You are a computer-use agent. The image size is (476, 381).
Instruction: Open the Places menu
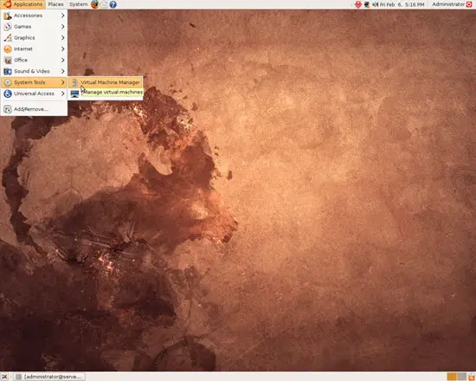[x=56, y=4]
